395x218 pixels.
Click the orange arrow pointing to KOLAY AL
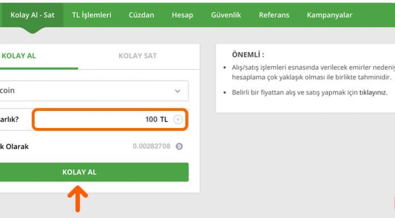(78, 199)
